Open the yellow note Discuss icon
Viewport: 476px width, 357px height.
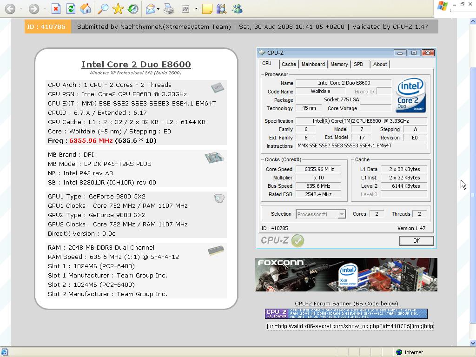(207, 9)
